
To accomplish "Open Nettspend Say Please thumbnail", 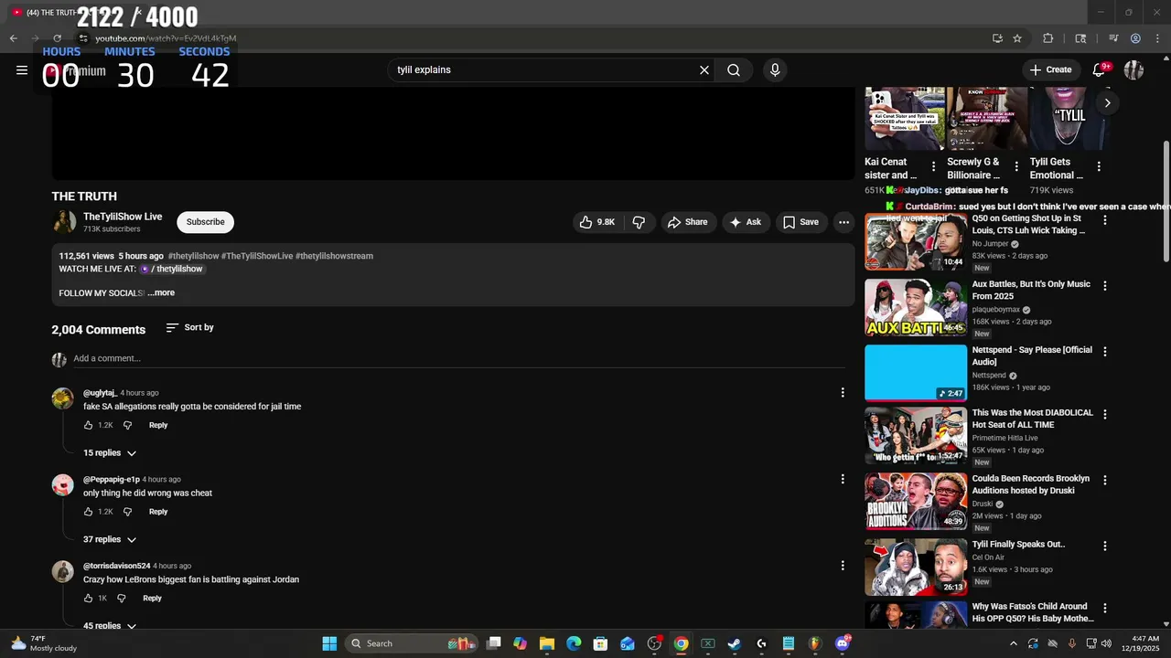I will [916, 373].
